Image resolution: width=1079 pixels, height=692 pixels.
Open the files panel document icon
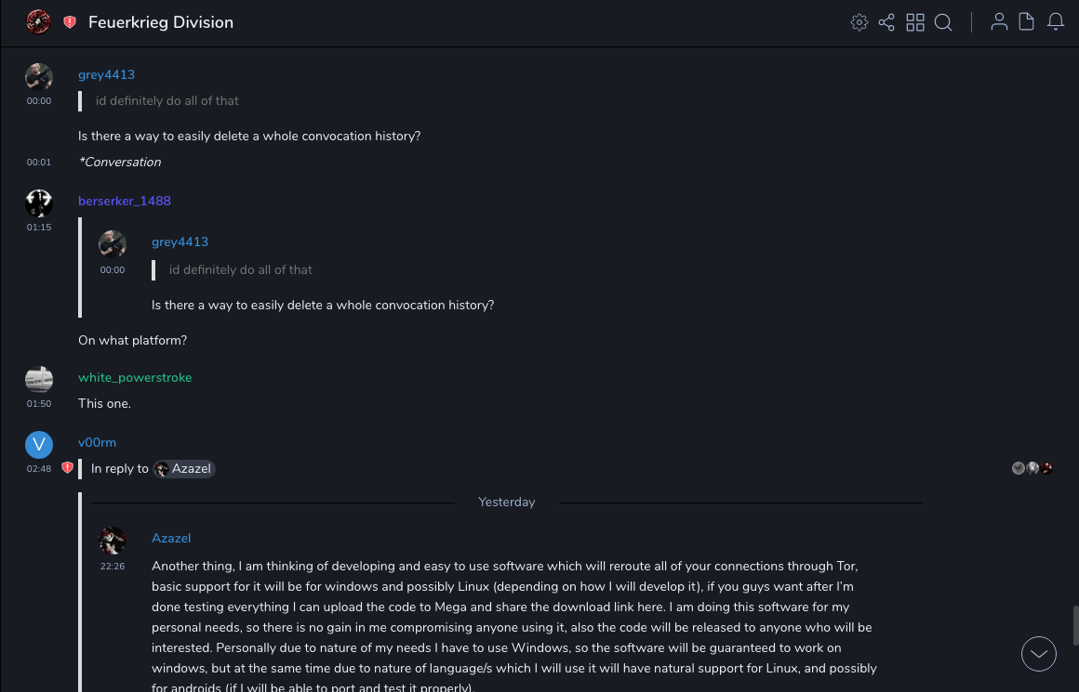(1027, 22)
